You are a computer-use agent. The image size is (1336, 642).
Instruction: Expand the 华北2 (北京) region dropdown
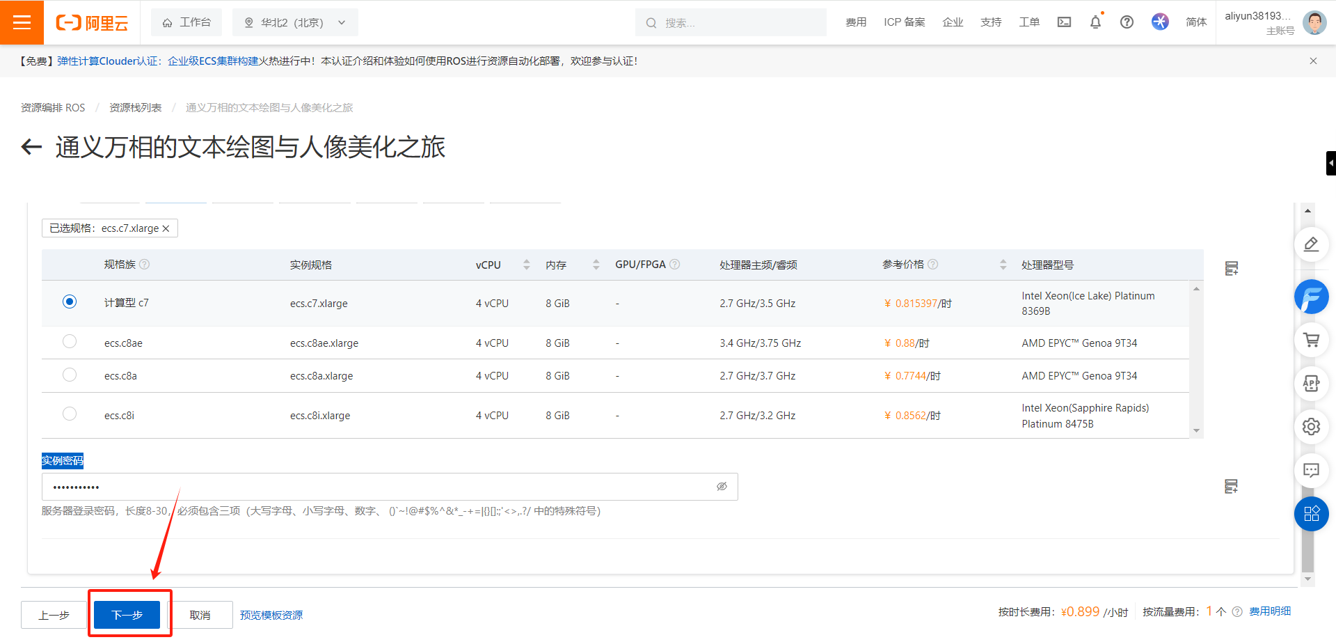tap(295, 22)
